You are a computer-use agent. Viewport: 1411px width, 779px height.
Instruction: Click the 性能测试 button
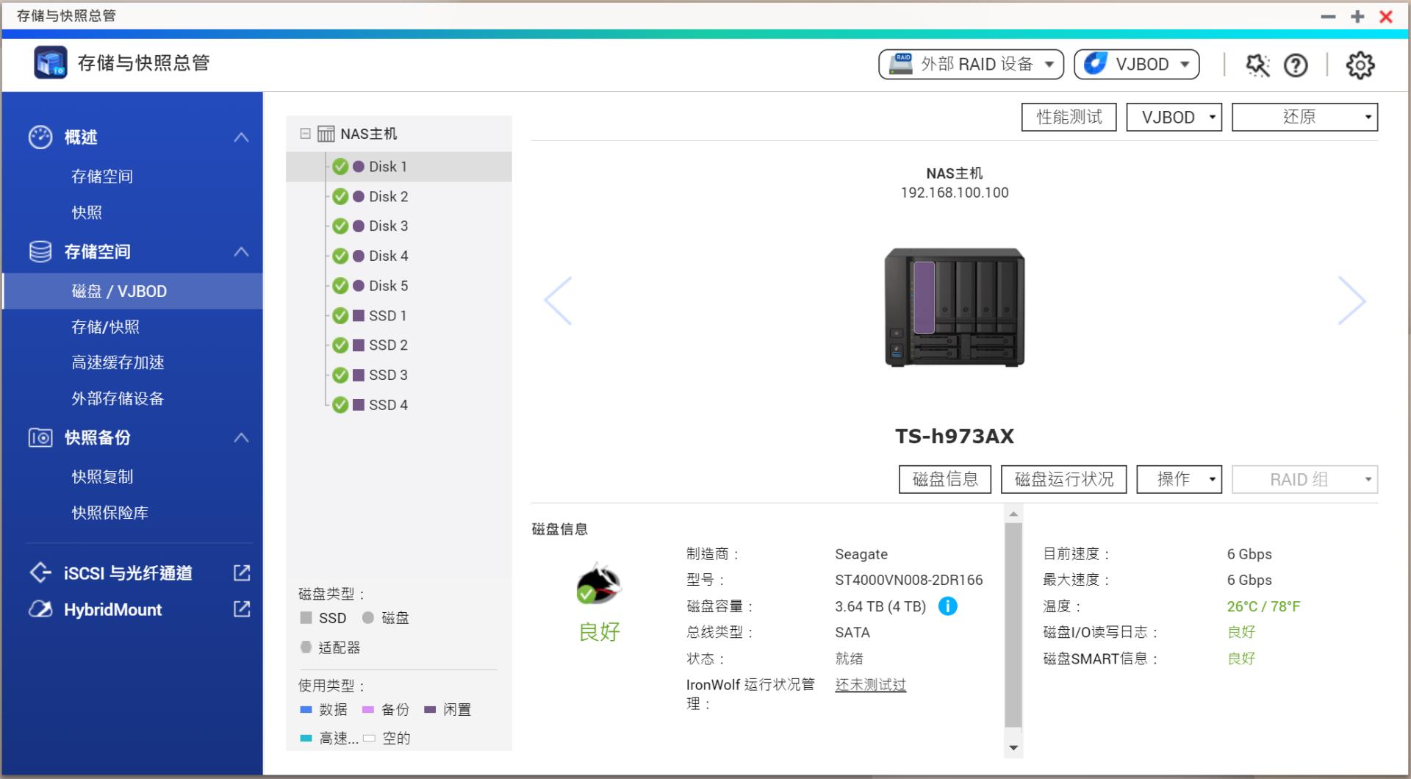pyautogui.click(x=1069, y=116)
